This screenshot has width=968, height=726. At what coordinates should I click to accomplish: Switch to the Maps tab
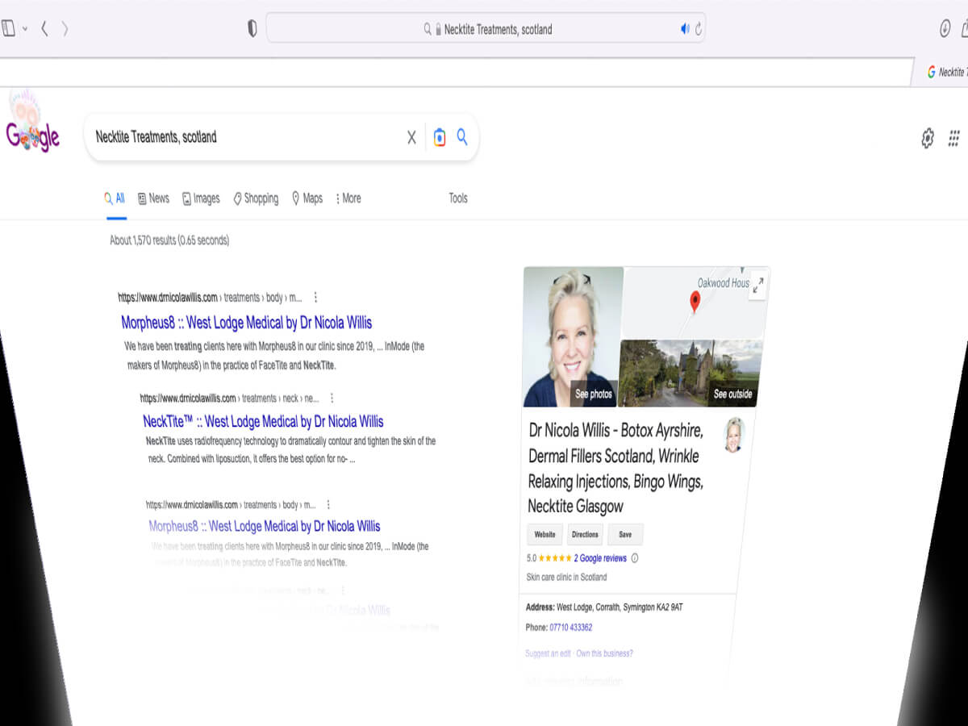307,198
